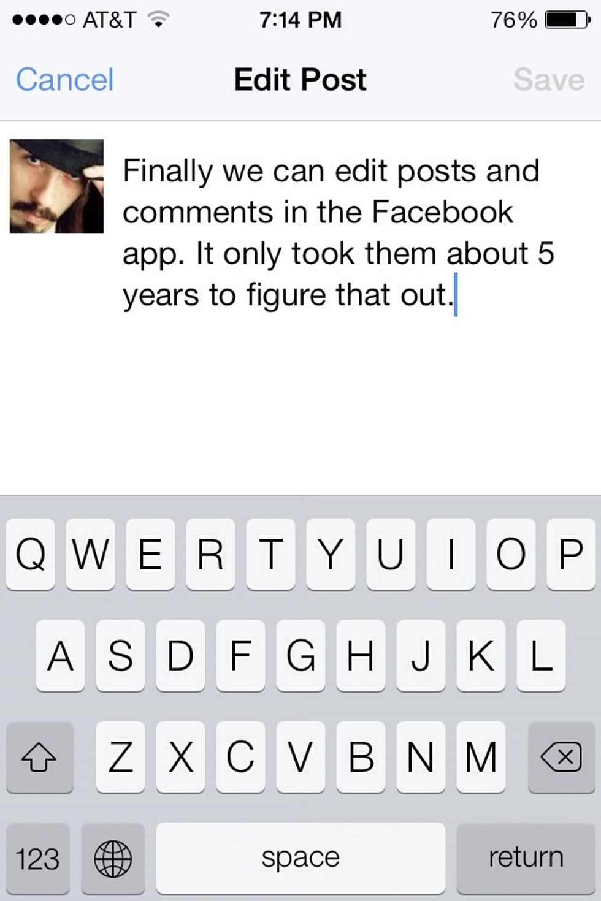Tap the return key
The height and width of the screenshot is (901, 601).
point(526,858)
